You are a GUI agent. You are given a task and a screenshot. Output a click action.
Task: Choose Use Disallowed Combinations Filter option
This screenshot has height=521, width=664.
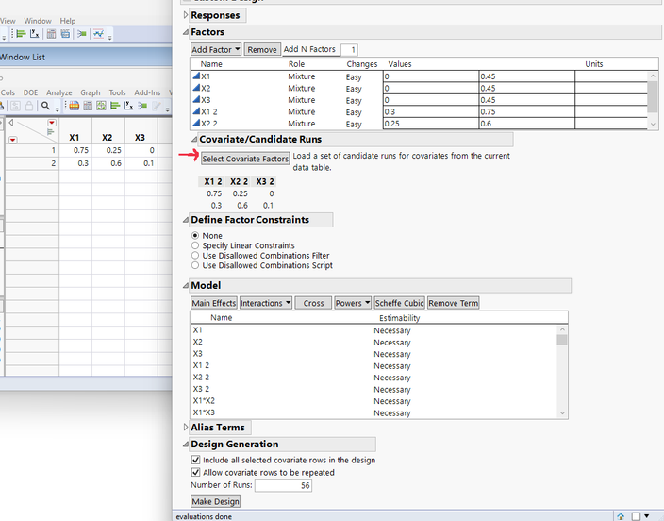click(x=195, y=256)
